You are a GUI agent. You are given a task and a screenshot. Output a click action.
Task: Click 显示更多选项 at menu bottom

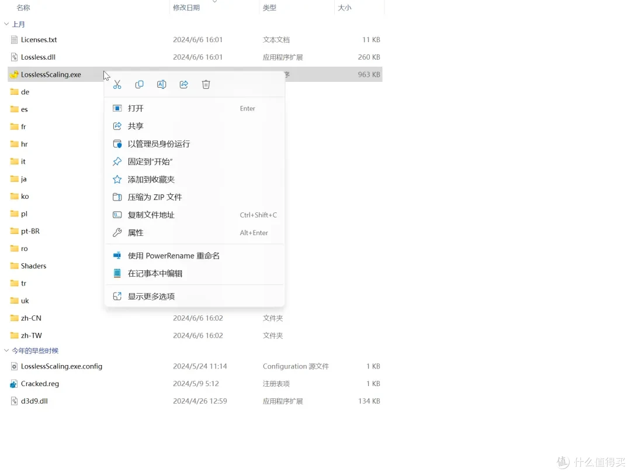195,296
